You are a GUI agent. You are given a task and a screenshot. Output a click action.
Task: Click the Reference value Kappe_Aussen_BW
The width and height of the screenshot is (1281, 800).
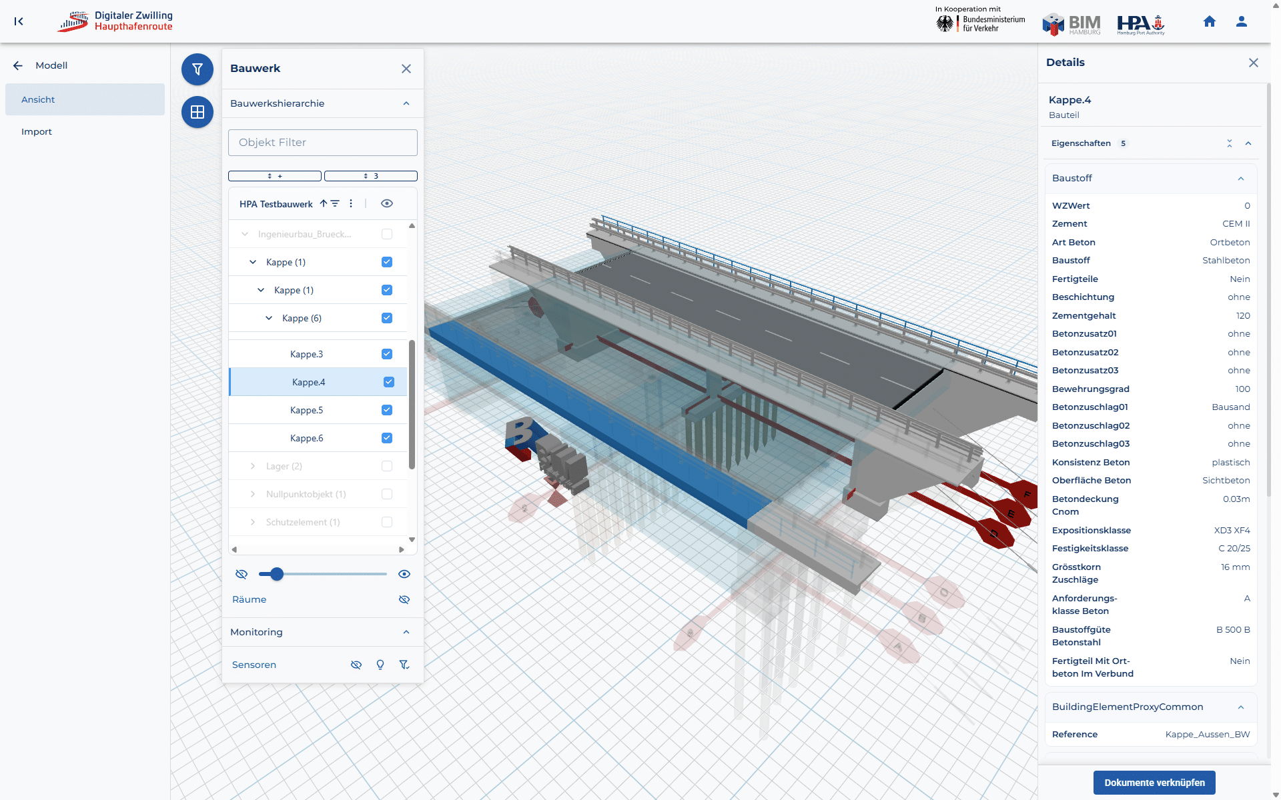tap(1208, 735)
